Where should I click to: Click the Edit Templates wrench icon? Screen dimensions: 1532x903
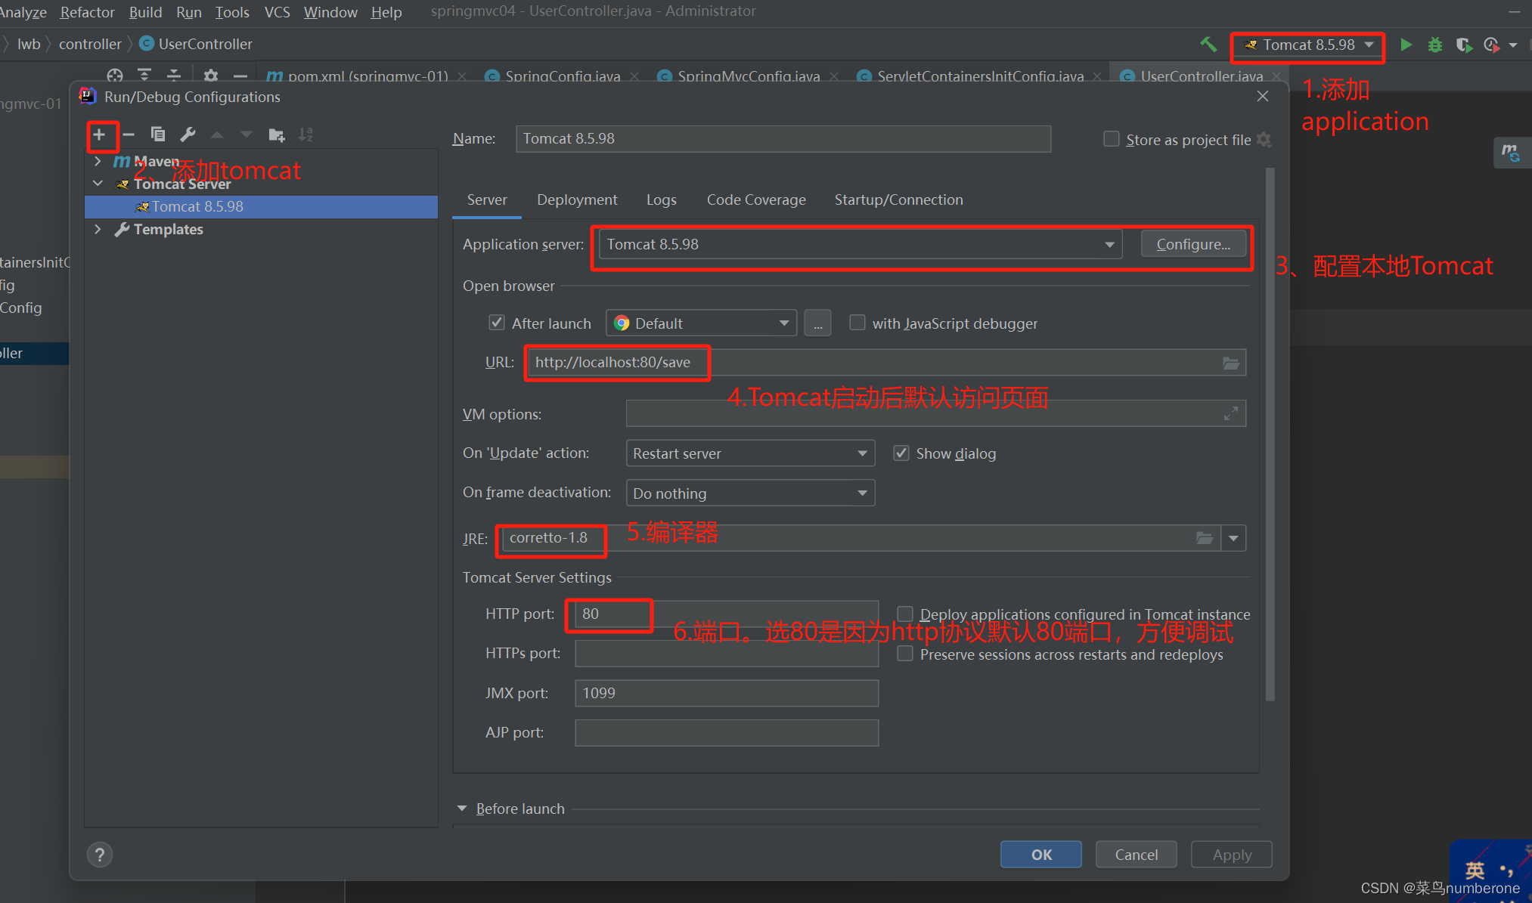tap(188, 135)
